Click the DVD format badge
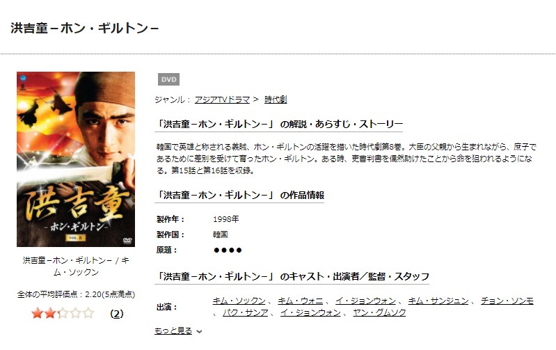This screenshot has width=556, height=350. pyautogui.click(x=168, y=79)
